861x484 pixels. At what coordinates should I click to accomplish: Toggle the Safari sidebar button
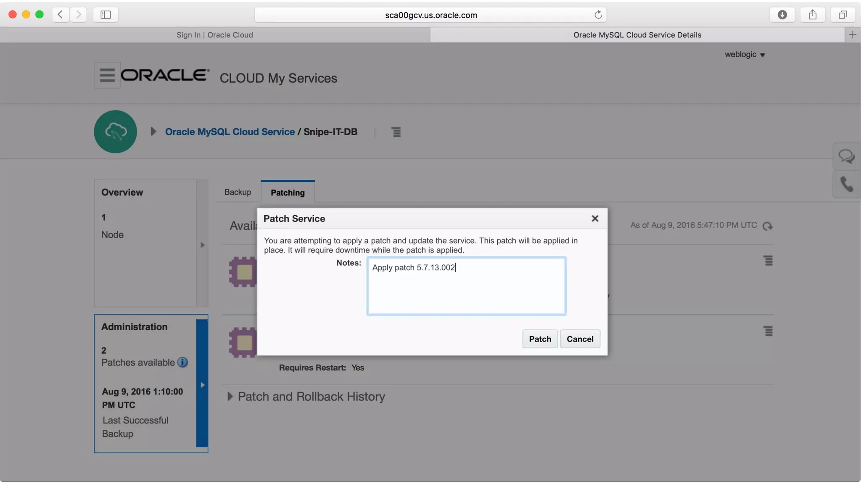[106, 15]
